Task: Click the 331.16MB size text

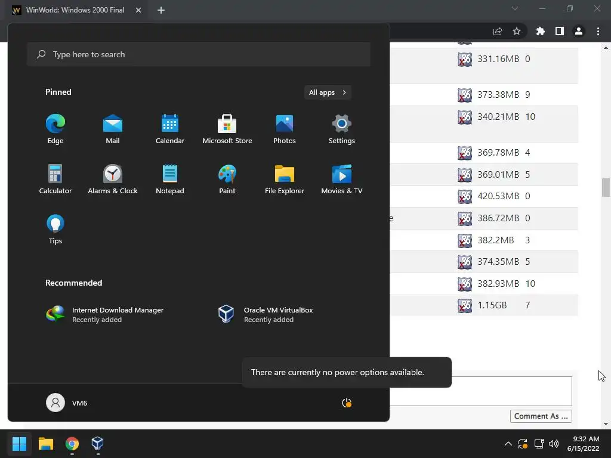Action: [498, 59]
